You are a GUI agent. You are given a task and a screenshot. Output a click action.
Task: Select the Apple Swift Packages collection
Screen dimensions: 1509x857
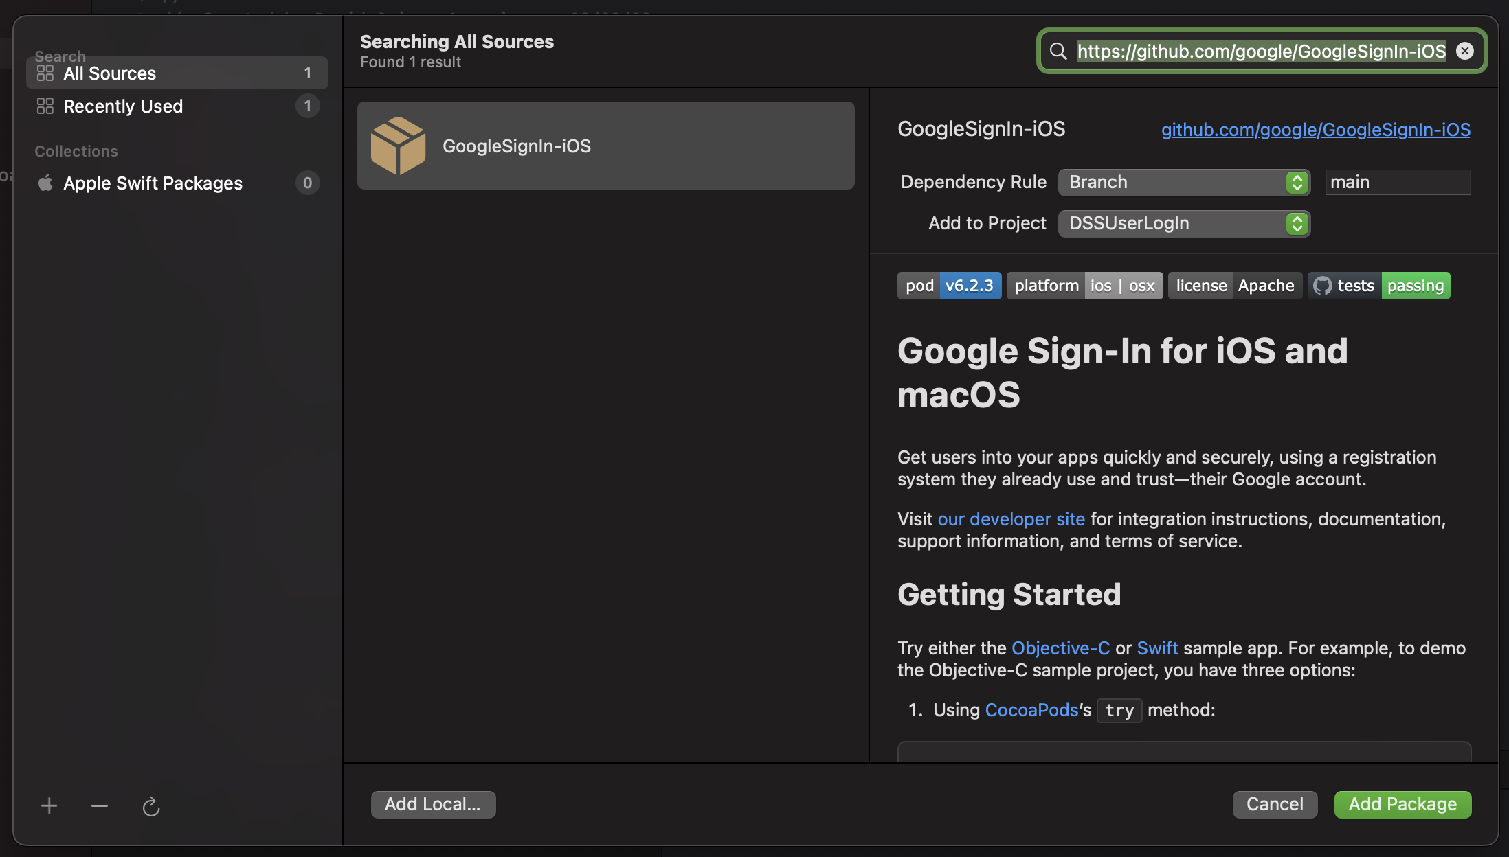(177, 183)
